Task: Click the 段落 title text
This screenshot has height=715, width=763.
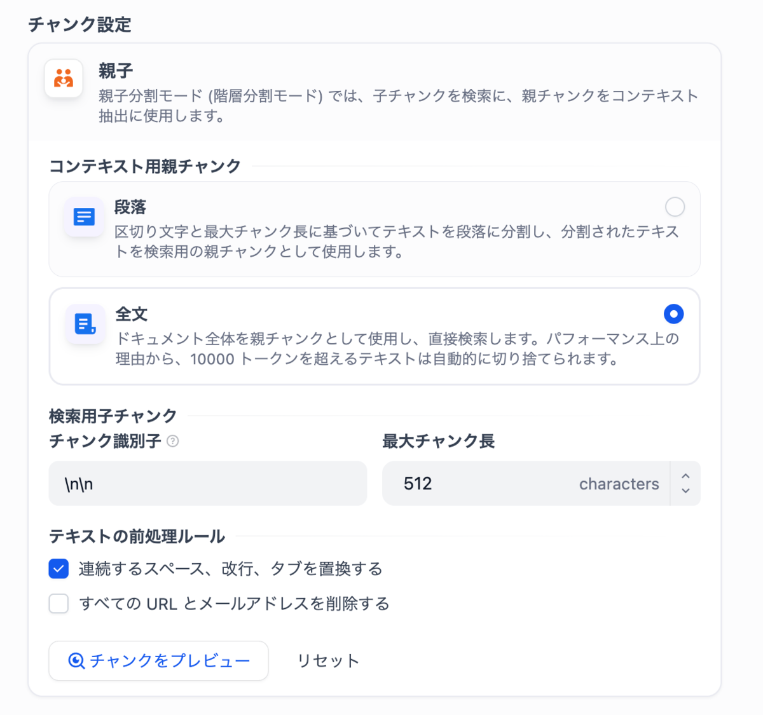Action: click(130, 207)
